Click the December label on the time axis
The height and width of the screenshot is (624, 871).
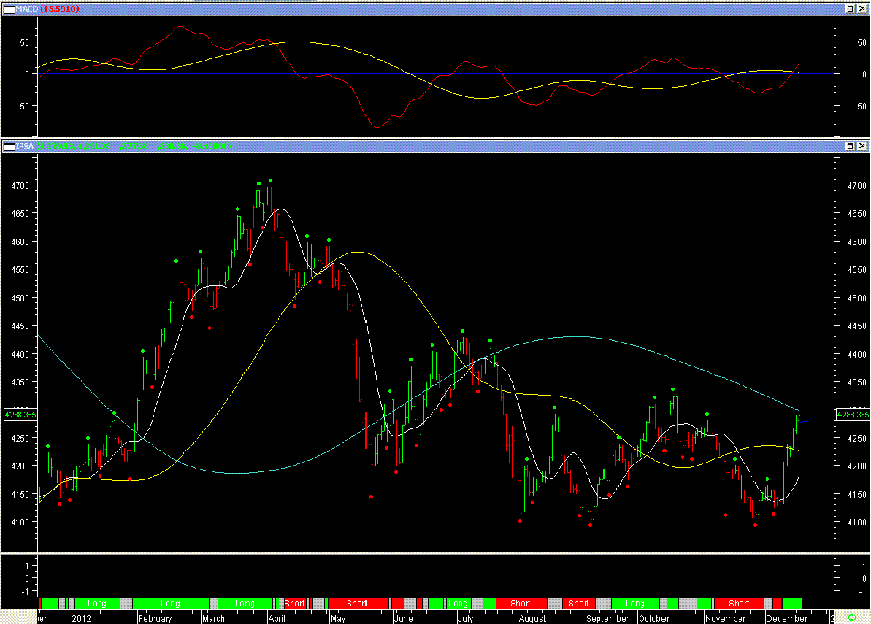point(787,618)
